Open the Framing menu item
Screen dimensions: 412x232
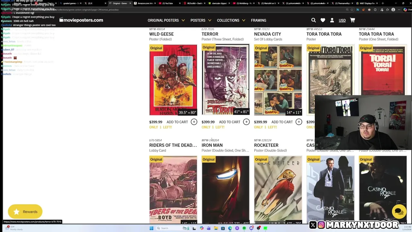pos(258,20)
